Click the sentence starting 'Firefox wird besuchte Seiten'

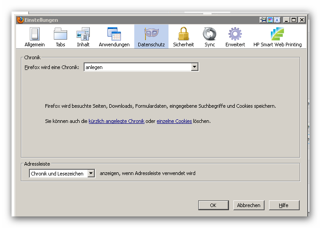tap(160, 106)
